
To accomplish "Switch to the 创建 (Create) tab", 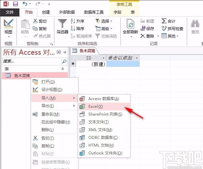I will pos(46,12).
